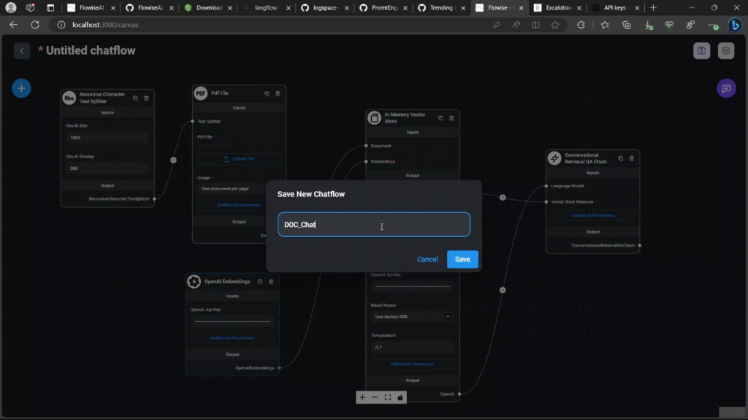Edit the Chunk Size field
Viewport: 748px width, 420px height.
107,138
